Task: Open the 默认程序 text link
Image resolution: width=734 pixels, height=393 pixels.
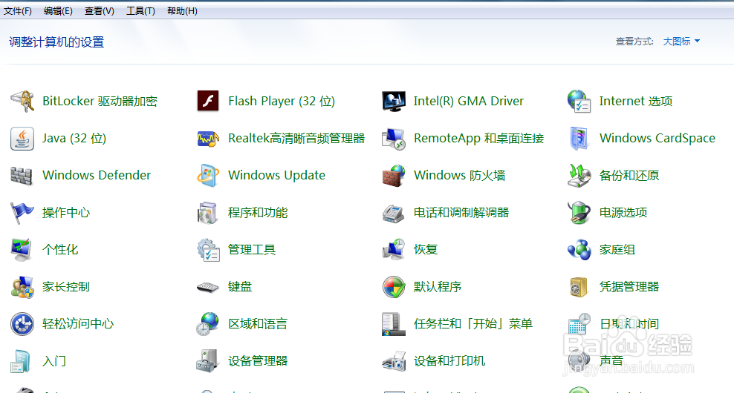Action: (x=438, y=286)
